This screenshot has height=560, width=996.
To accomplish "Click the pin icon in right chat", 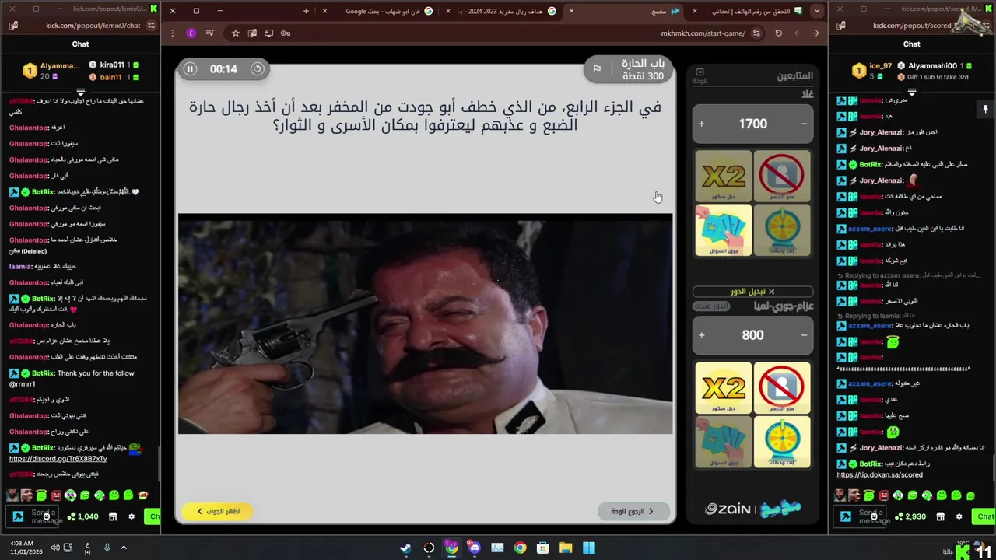I will click(985, 110).
